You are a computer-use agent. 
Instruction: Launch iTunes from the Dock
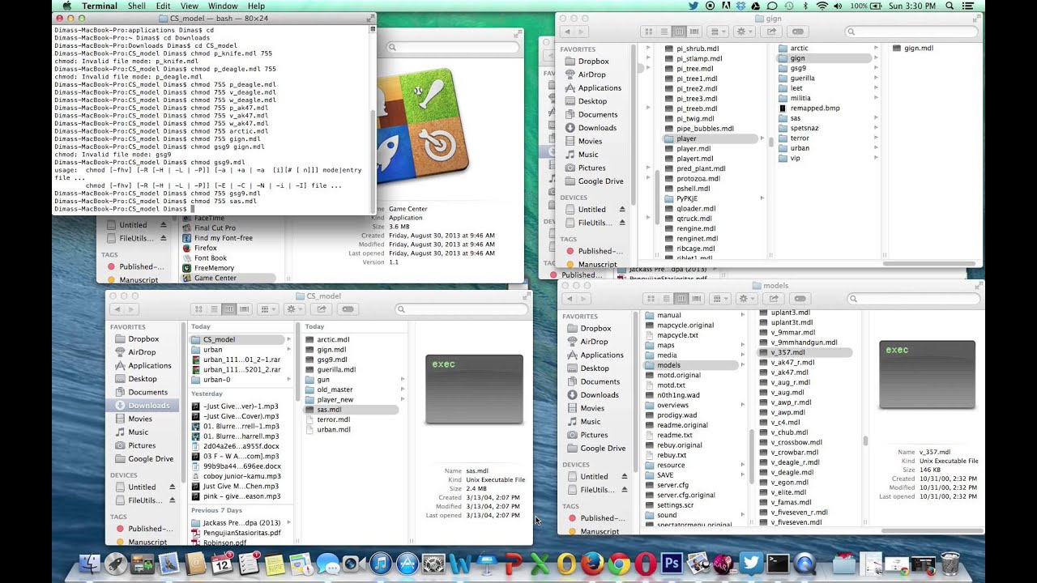[x=380, y=564]
